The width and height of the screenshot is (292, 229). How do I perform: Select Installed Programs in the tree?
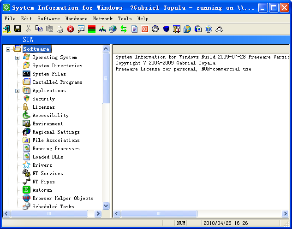[x=57, y=82]
